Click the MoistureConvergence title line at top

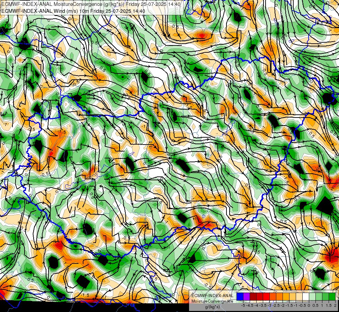point(91,4)
